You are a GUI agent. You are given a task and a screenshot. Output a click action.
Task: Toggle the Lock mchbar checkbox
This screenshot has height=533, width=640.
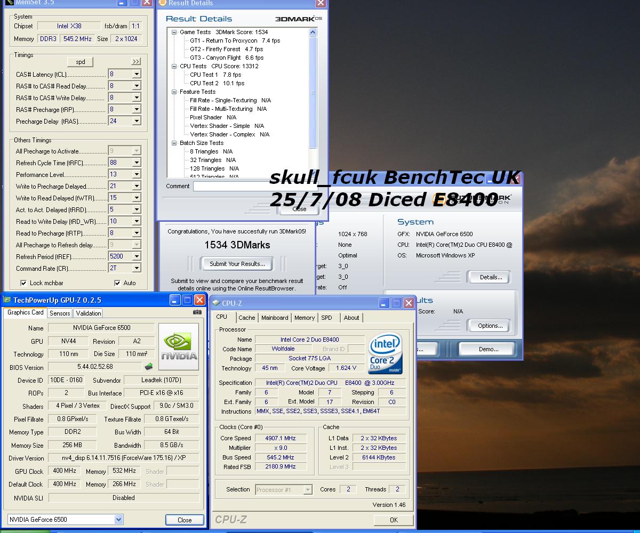point(23,283)
